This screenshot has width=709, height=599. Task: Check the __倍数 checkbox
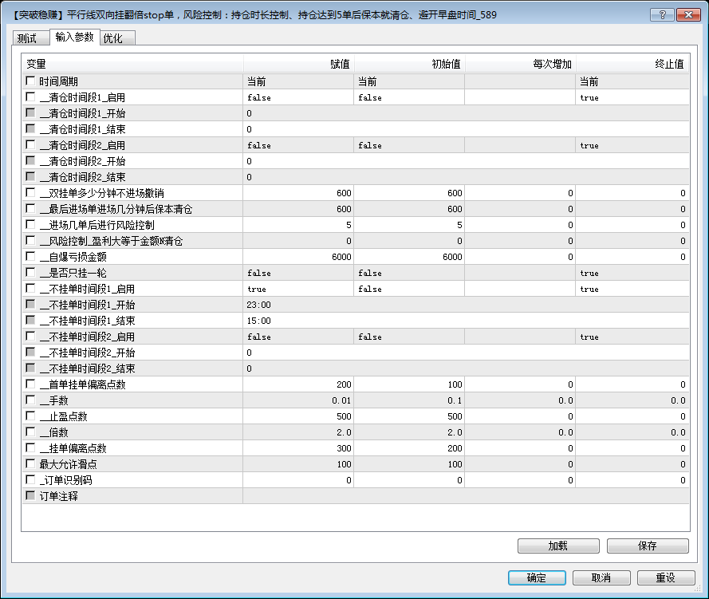pos(30,432)
